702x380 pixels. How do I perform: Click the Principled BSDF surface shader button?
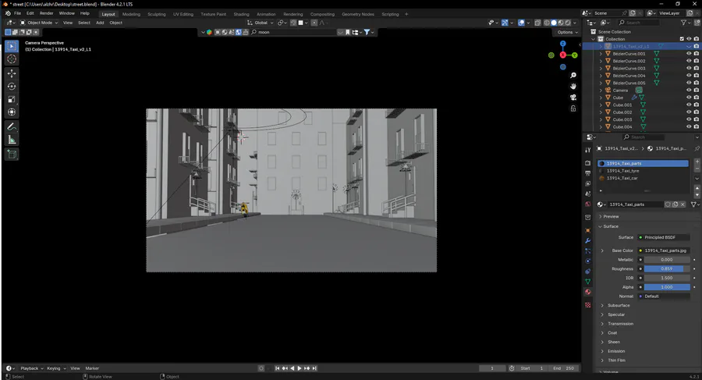[x=664, y=237]
